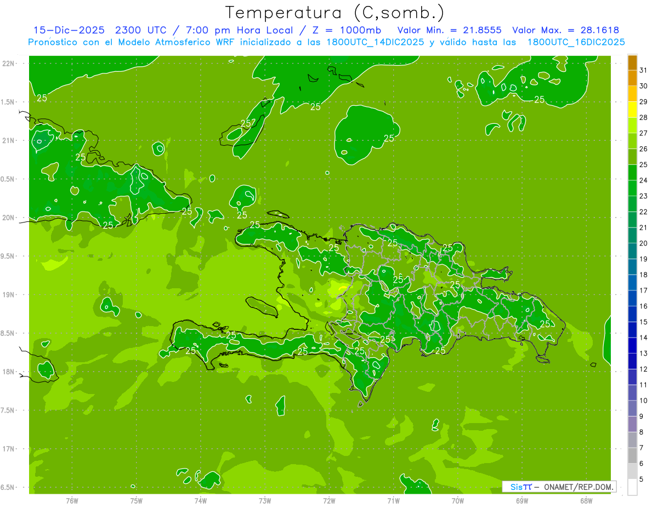The height and width of the screenshot is (508, 658).
Task: Pick the green swatch between 22 and 23
Action: coord(632,204)
